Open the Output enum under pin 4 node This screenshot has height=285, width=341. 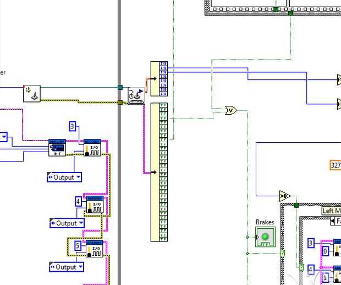[x=67, y=223]
